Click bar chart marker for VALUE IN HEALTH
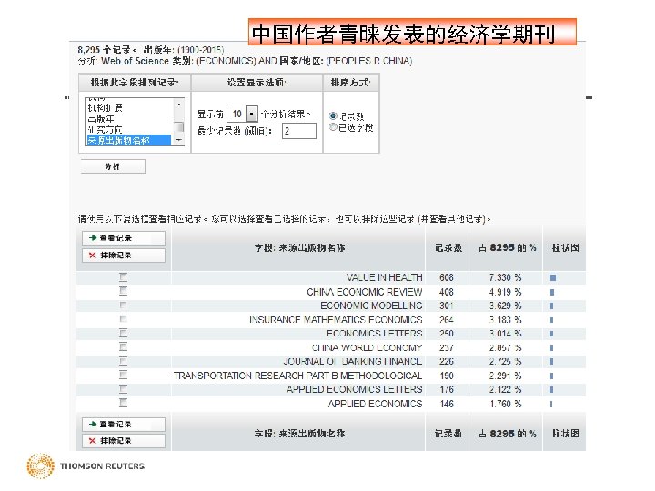655x491 pixels. 553,277
